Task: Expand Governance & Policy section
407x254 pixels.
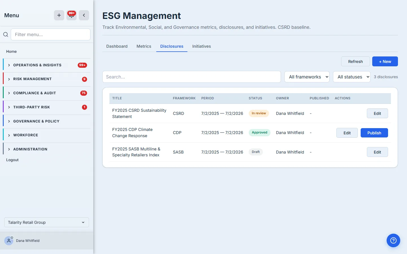Action: click(x=47, y=121)
